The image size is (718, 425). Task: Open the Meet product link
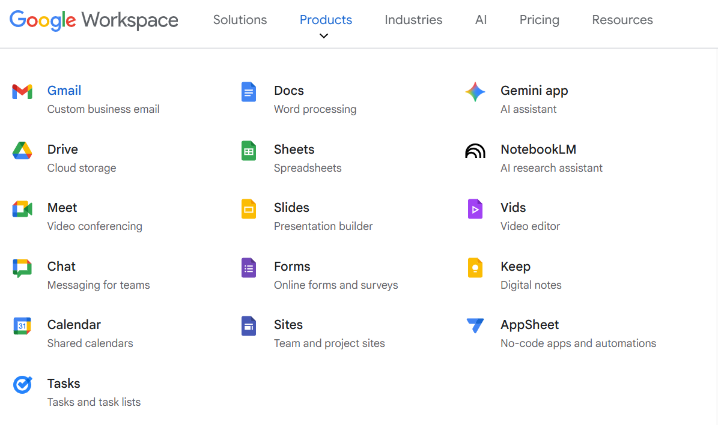point(62,208)
